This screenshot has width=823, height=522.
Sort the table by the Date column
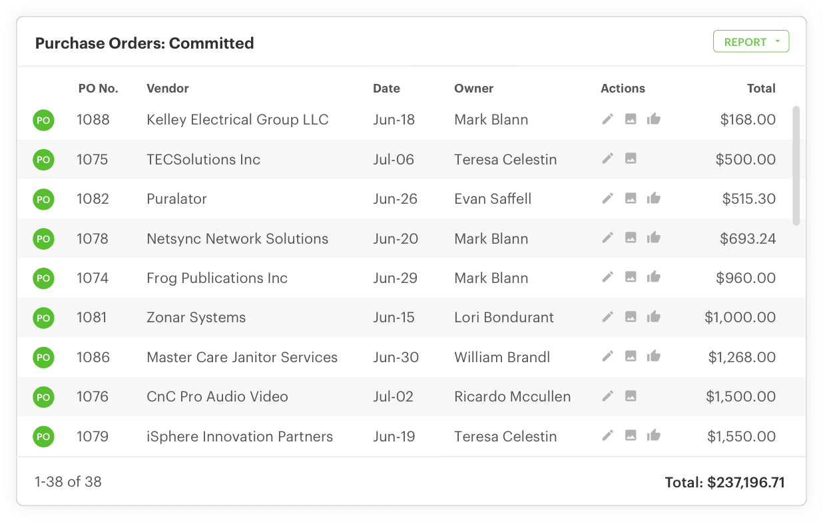point(386,88)
